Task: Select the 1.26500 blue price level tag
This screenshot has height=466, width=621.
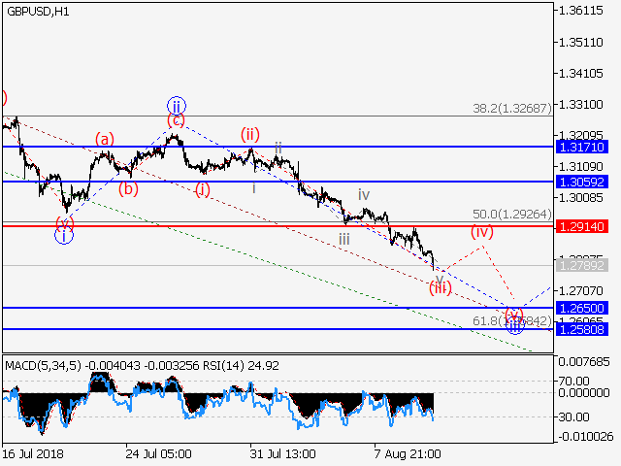Action: click(582, 308)
